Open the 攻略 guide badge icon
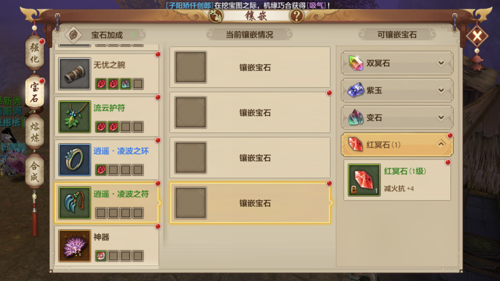This screenshot has width=500, height=281. 216,15
